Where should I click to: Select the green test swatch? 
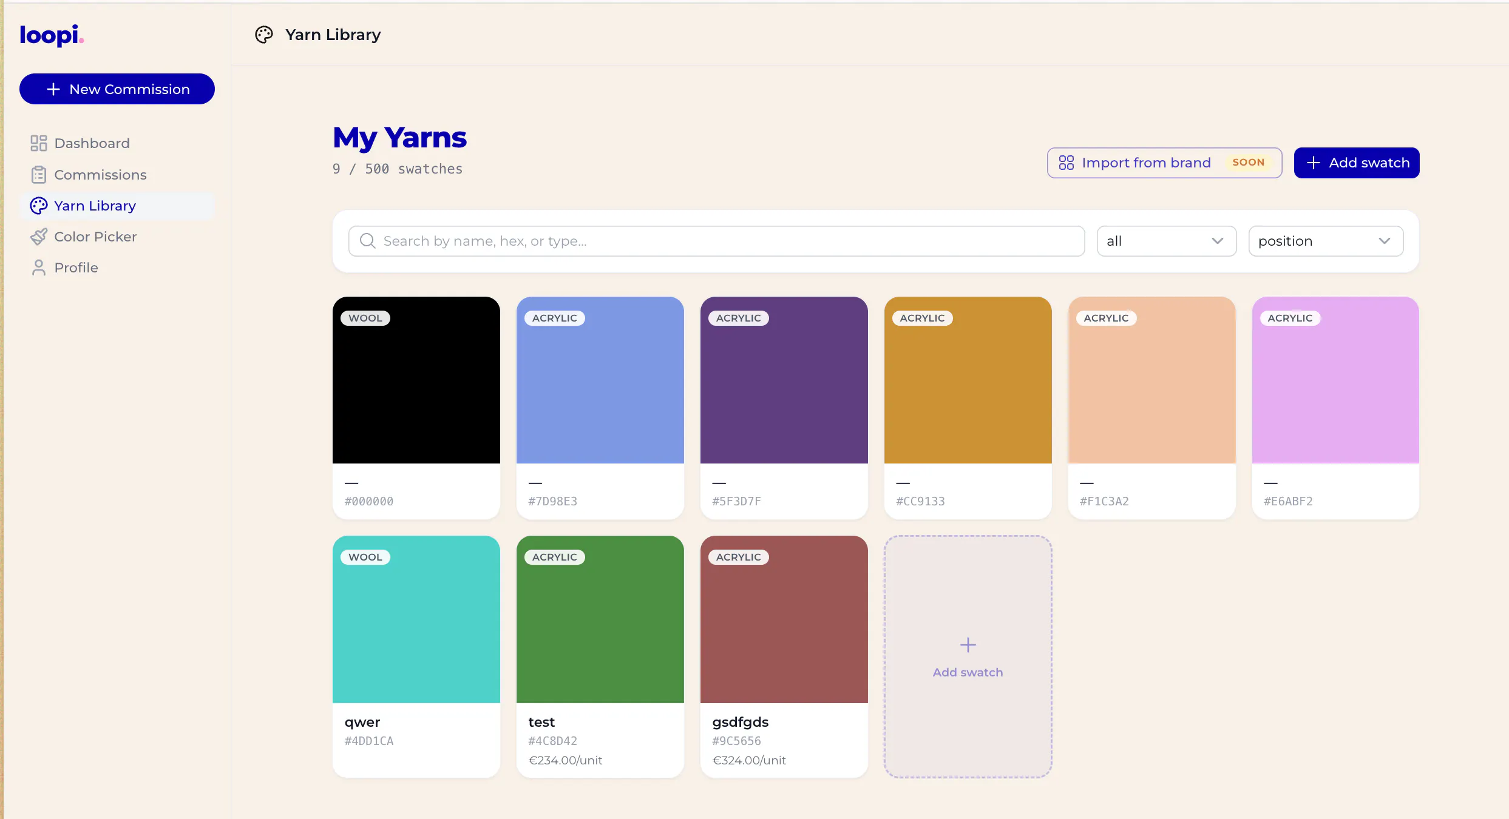pos(600,656)
